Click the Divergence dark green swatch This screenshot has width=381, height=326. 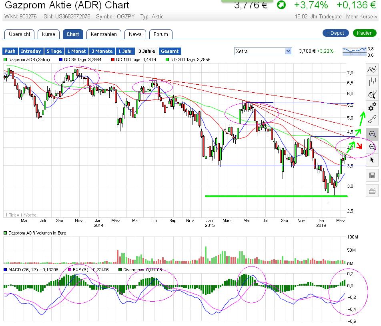click(x=120, y=270)
